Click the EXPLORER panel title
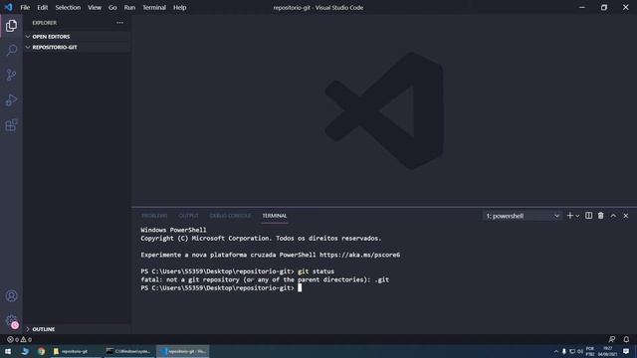Image resolution: width=637 pixels, height=358 pixels. (44, 23)
